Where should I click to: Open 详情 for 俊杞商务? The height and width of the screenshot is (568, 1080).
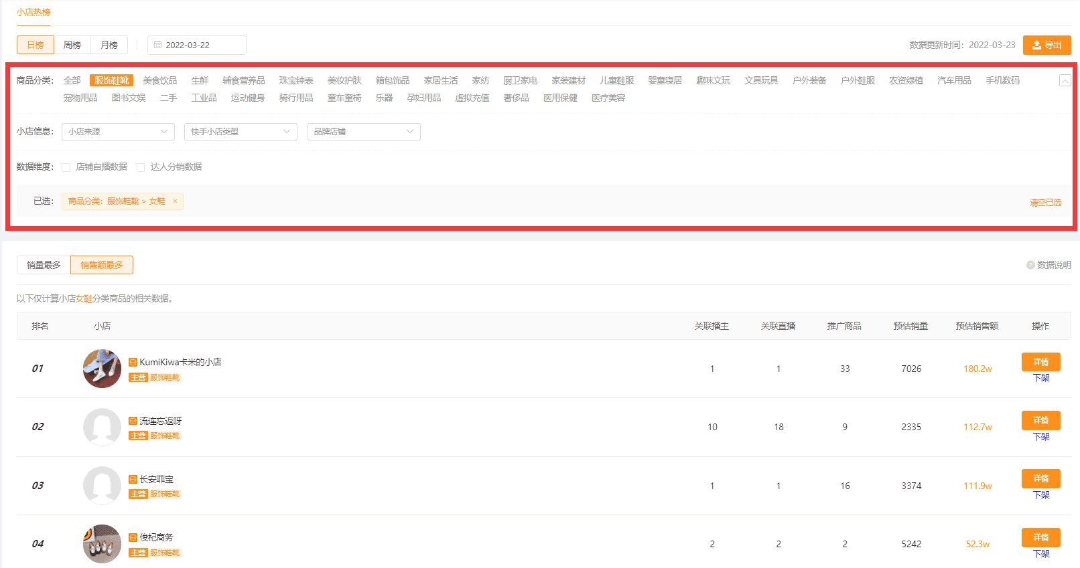[1041, 537]
